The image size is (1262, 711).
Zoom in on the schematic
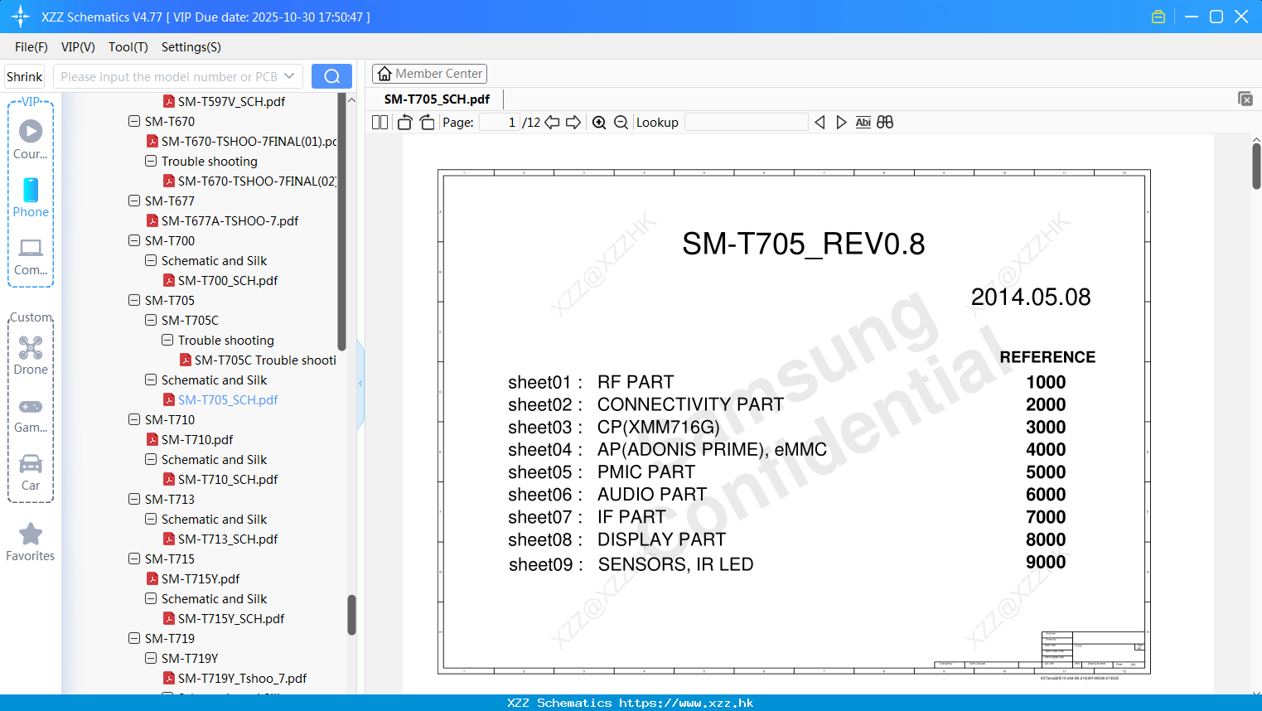tap(599, 123)
